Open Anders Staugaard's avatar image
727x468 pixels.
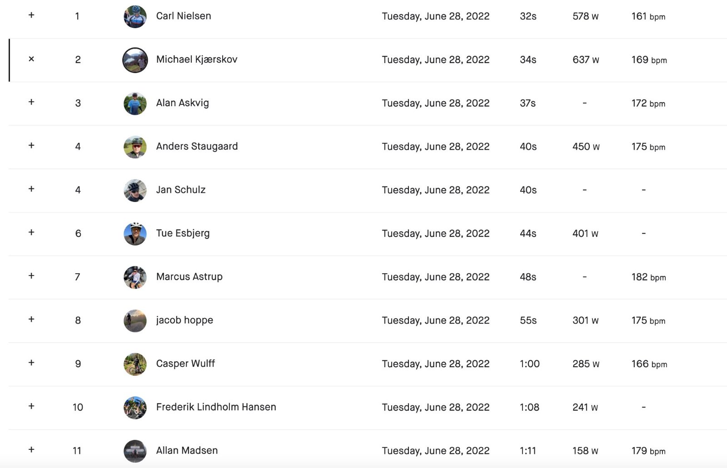click(x=135, y=147)
